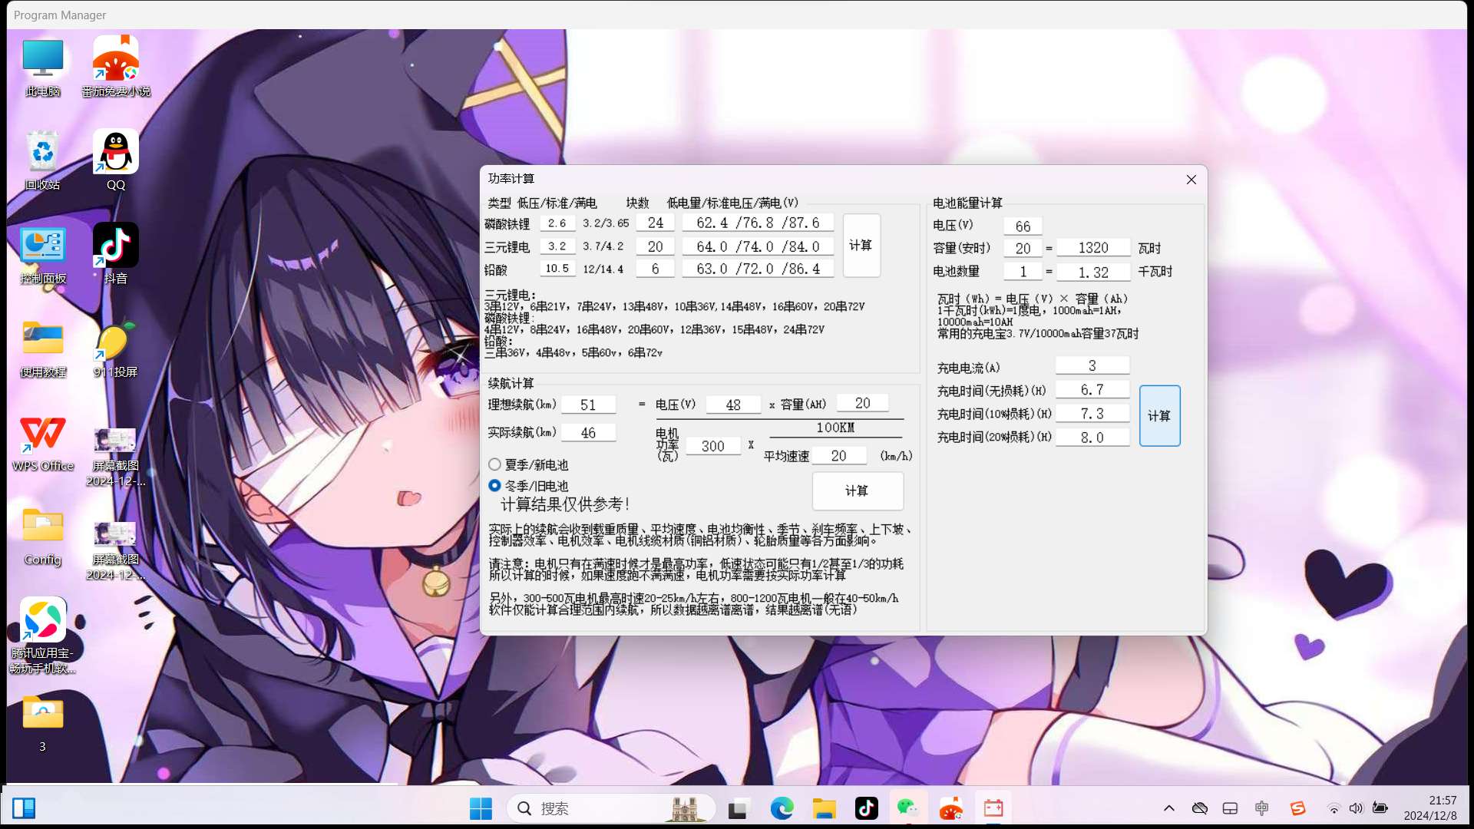Click the 铅酸 low voltage field 10.5
The image size is (1474, 829).
click(557, 269)
